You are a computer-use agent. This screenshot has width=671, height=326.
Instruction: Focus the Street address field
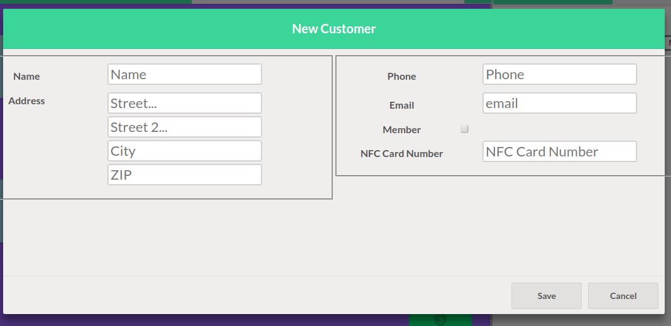184,103
